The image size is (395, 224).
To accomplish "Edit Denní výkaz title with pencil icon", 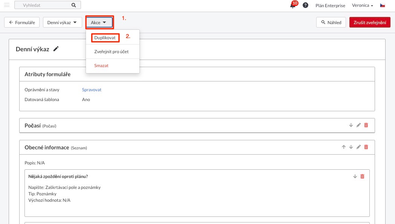I will coord(56,49).
